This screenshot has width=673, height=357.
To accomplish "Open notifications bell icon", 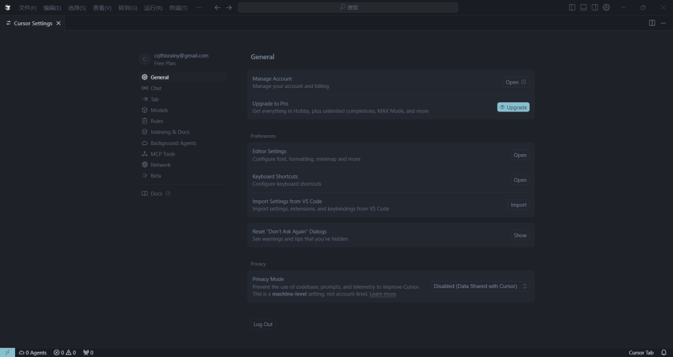I will coord(664,352).
